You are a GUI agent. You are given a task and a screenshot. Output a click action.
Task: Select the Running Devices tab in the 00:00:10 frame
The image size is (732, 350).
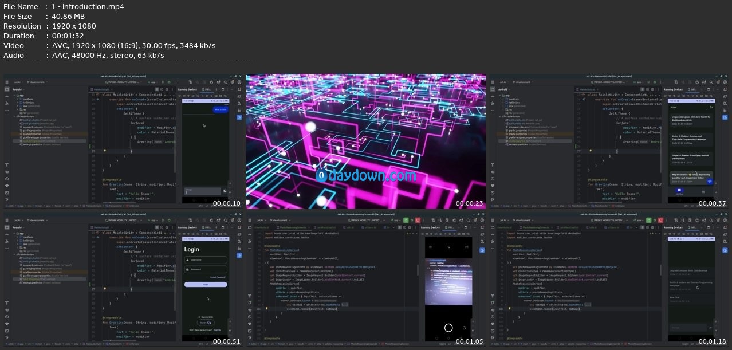(x=187, y=89)
